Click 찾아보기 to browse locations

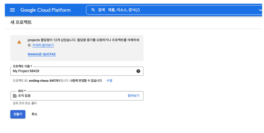tap(134, 96)
